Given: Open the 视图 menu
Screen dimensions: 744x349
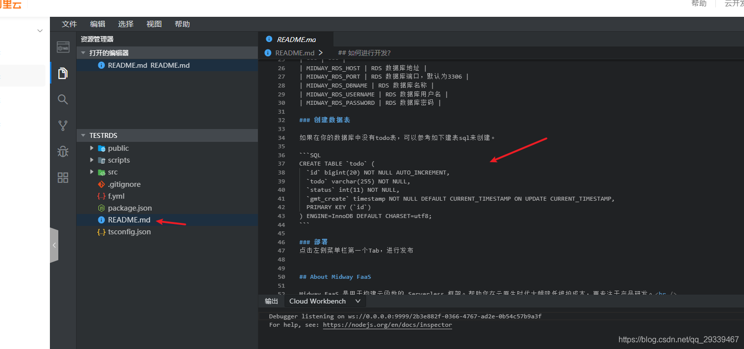Looking at the screenshot, I should pos(154,24).
